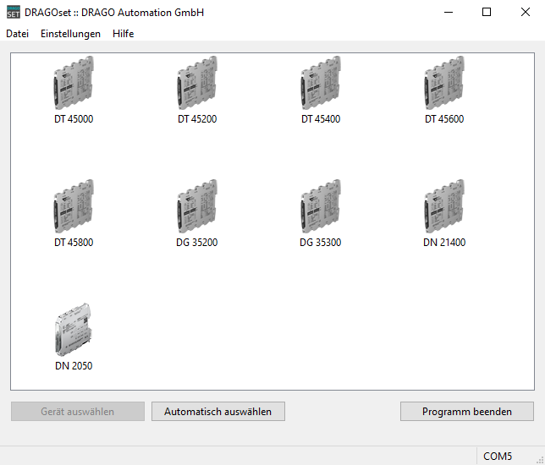Click the DRAGOset app icon in title bar
Image resolution: width=545 pixels, height=465 pixels.
pyautogui.click(x=14, y=12)
